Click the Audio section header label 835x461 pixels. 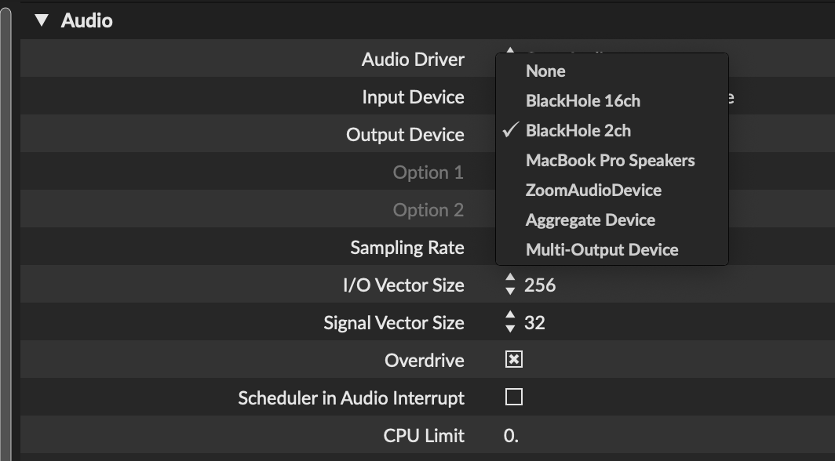pyautogui.click(x=86, y=20)
